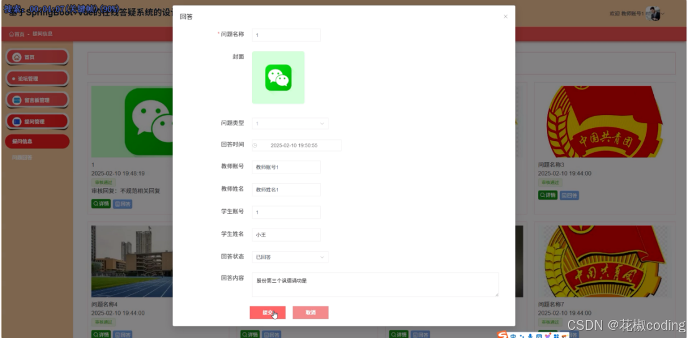Click the 教师账号 input field
688x338 pixels.
286,167
